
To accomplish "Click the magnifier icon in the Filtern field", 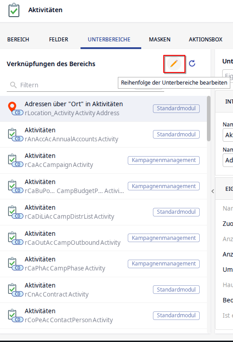I will [x=13, y=85].
